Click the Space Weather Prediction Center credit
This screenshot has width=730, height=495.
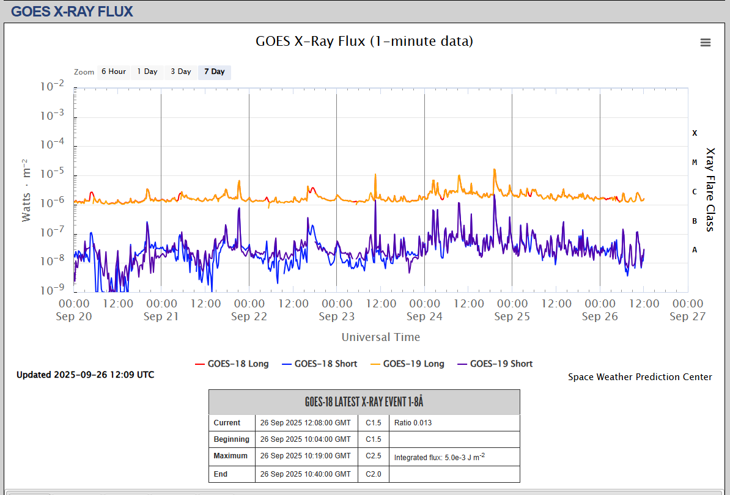coord(640,377)
